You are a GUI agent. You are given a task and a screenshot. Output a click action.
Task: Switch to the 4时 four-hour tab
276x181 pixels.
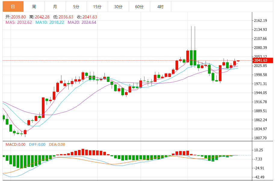[160, 7]
